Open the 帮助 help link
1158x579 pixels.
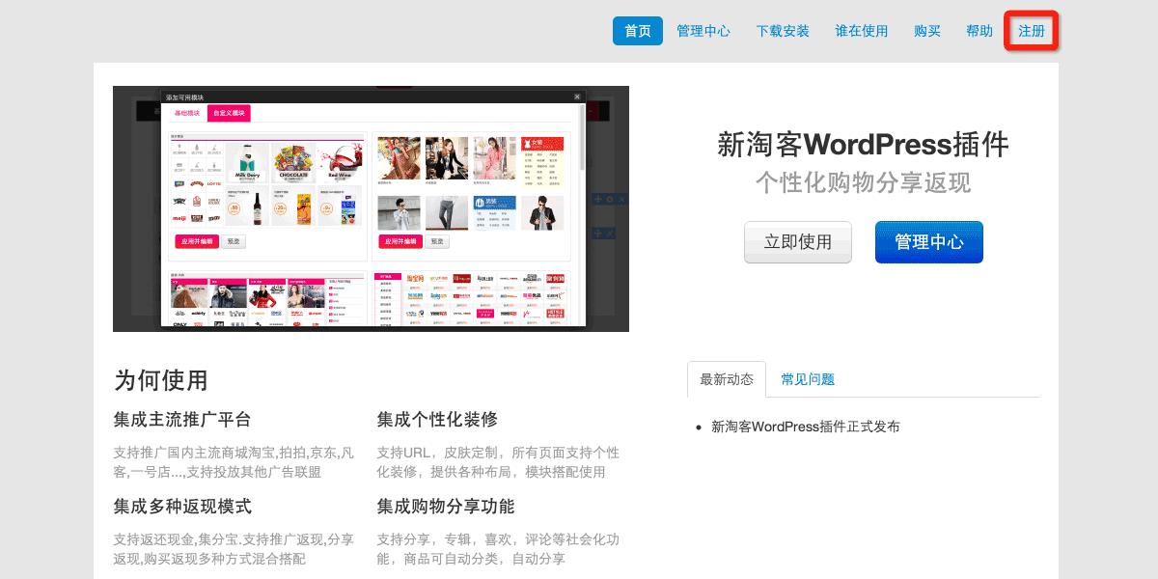[979, 31]
